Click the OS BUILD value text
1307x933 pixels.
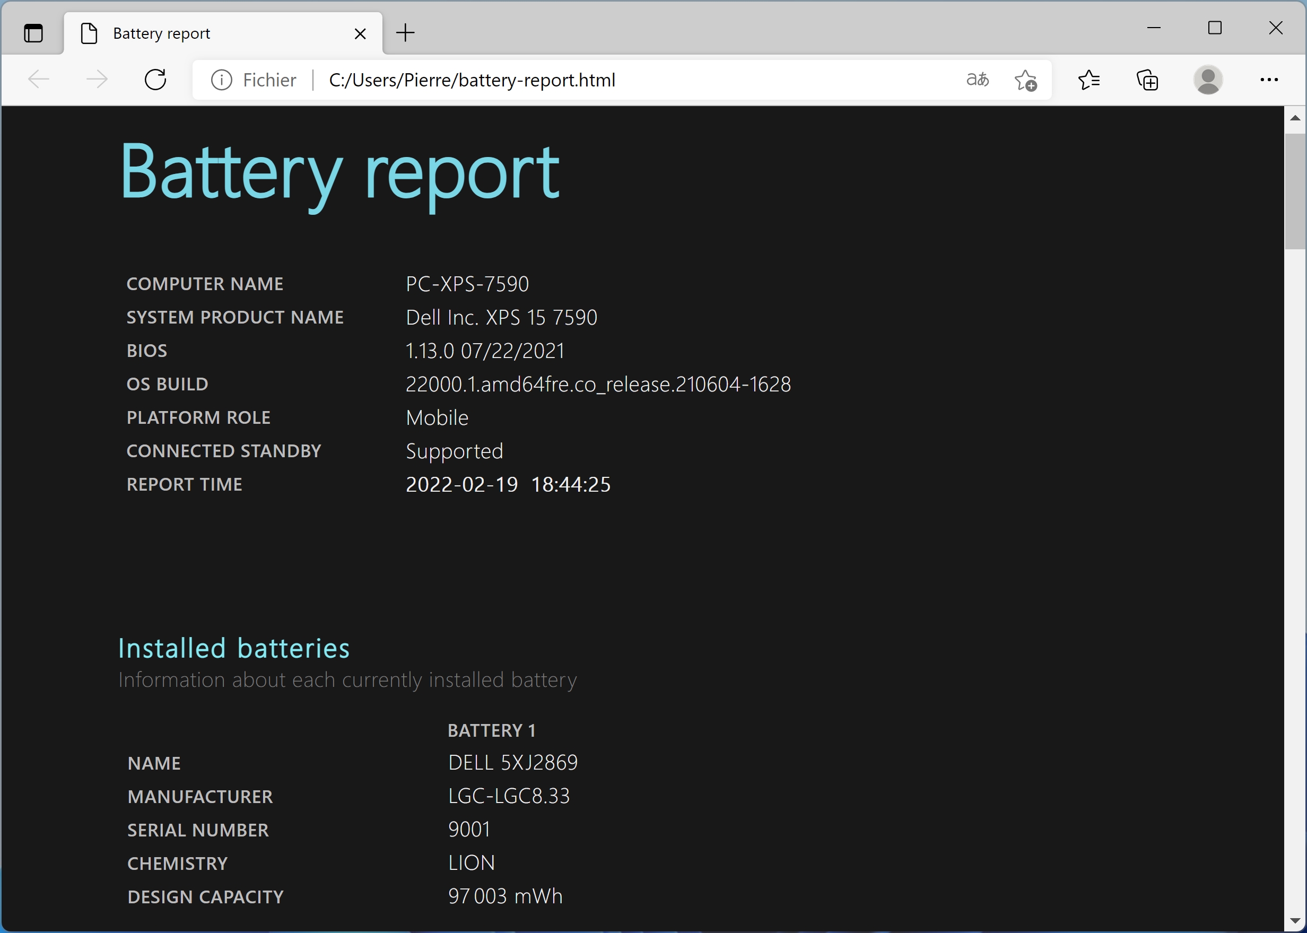[x=598, y=385]
